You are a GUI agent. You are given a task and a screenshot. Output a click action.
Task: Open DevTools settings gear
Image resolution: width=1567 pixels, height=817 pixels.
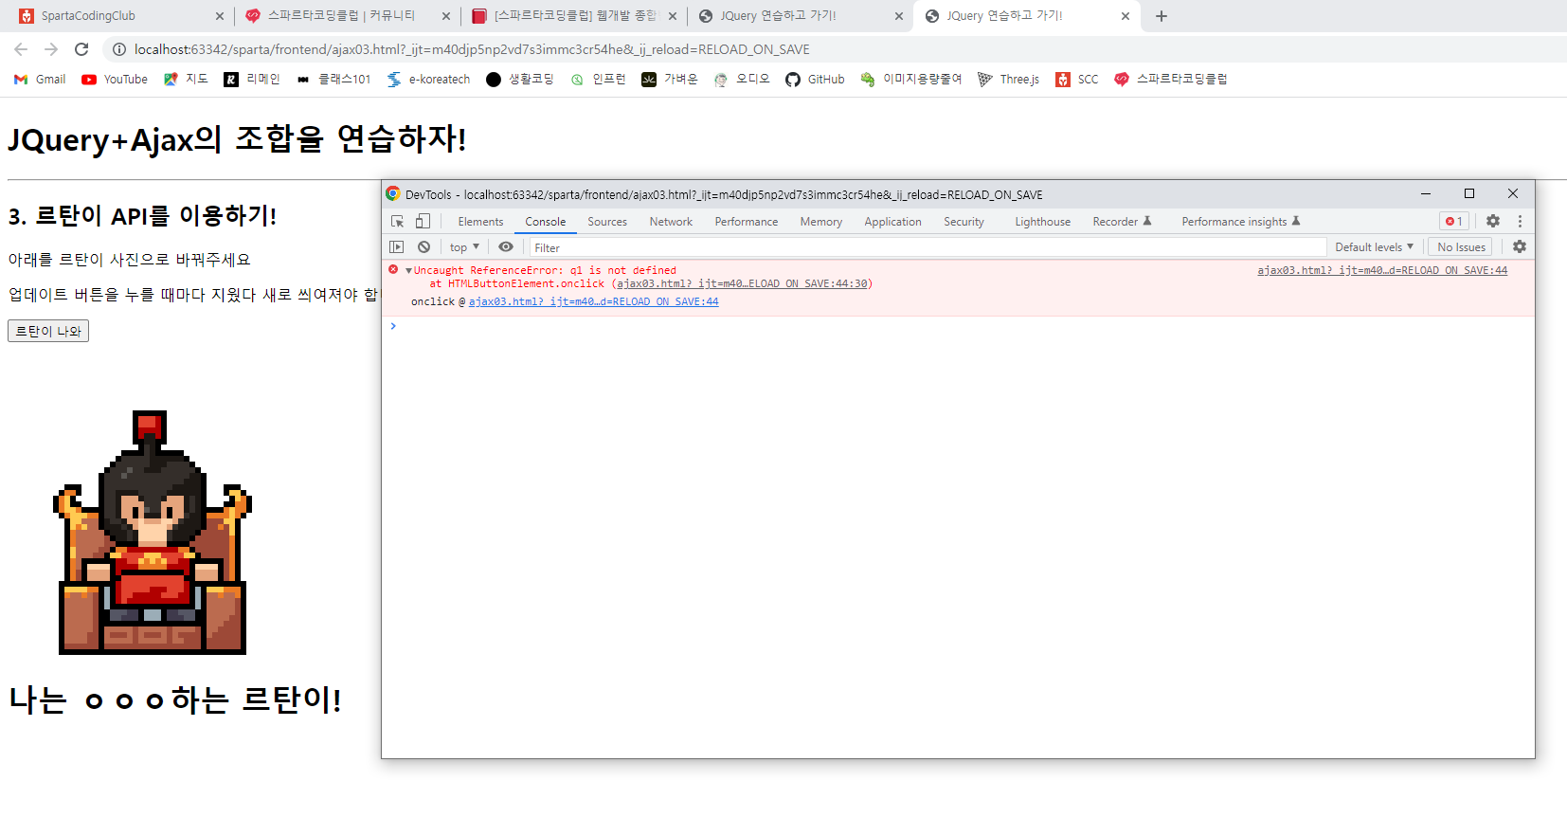1493,221
